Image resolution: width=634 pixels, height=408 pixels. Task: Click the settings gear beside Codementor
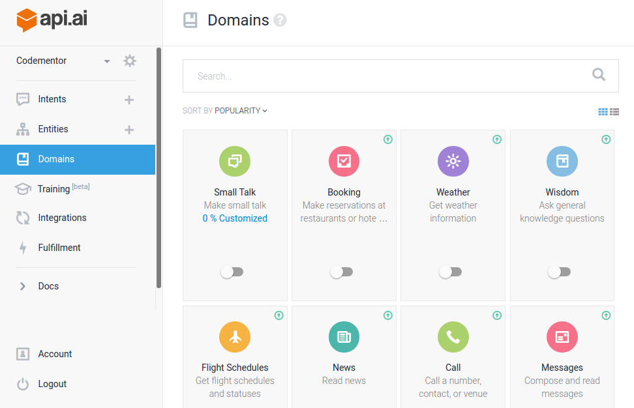click(130, 61)
